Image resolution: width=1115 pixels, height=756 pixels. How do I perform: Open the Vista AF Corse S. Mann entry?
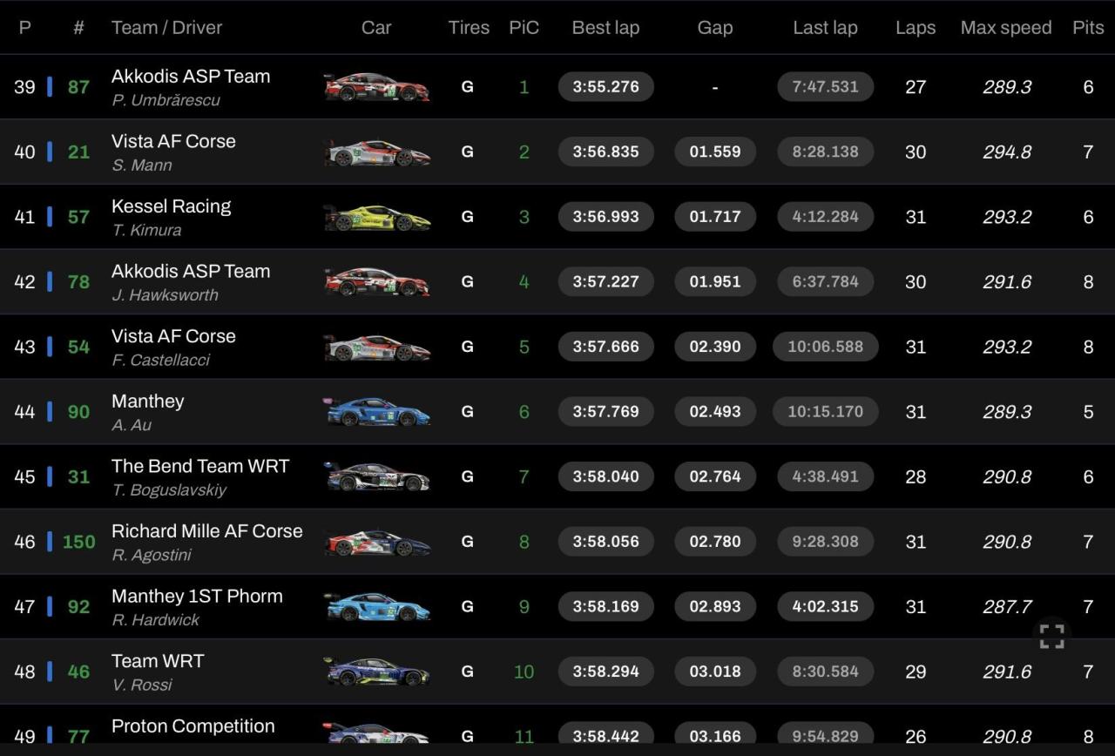[173, 152]
